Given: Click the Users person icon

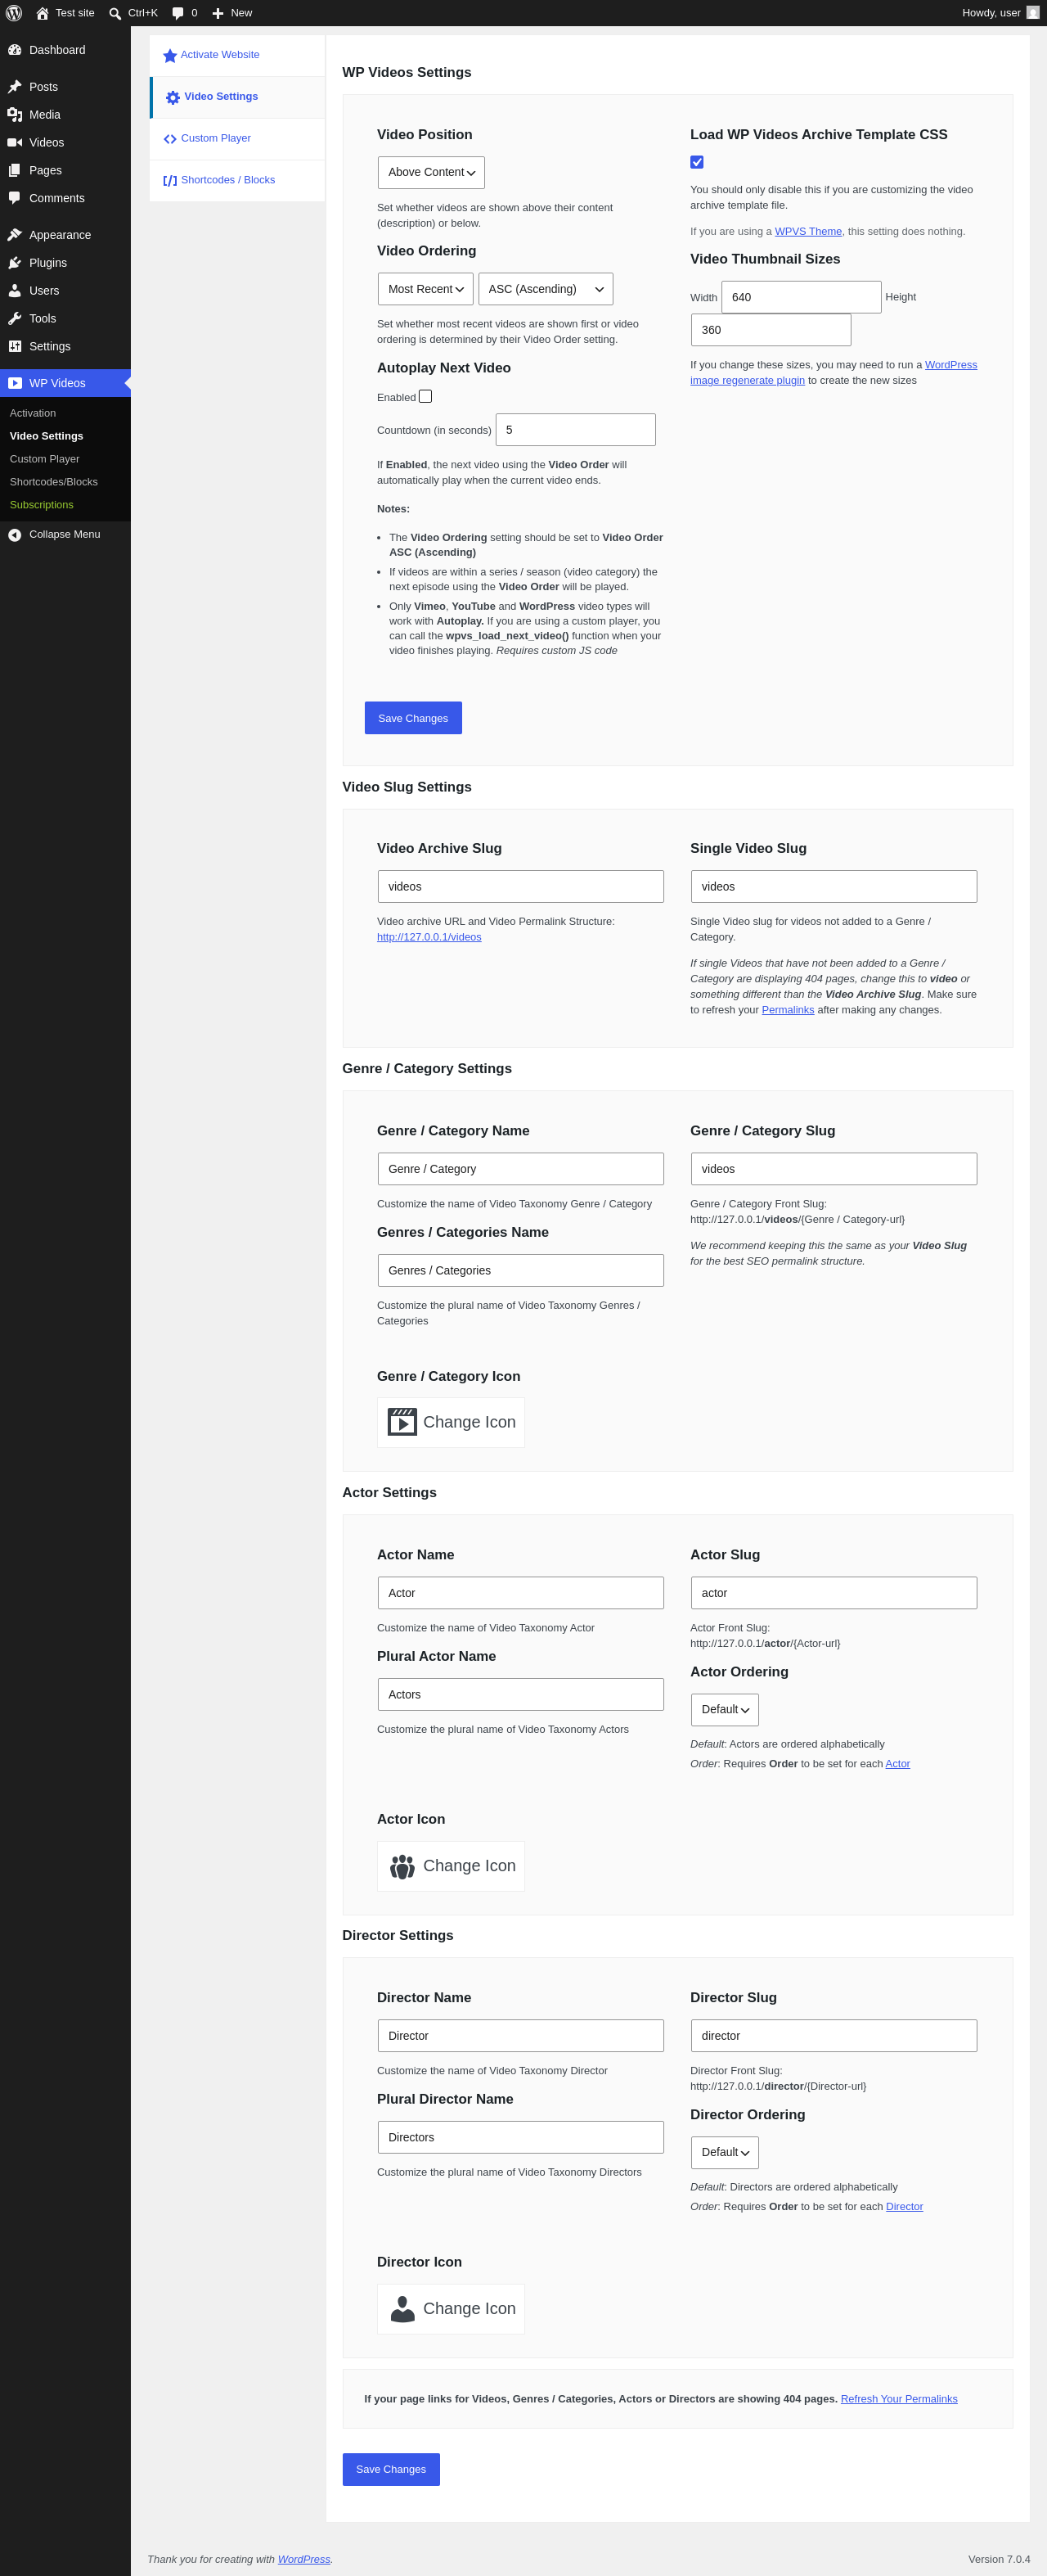Looking at the screenshot, I should pyautogui.click(x=15, y=291).
